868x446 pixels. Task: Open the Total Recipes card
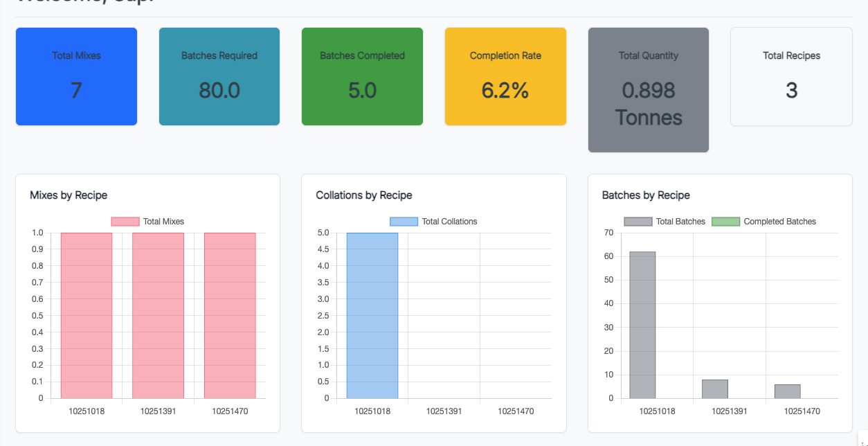click(x=791, y=77)
